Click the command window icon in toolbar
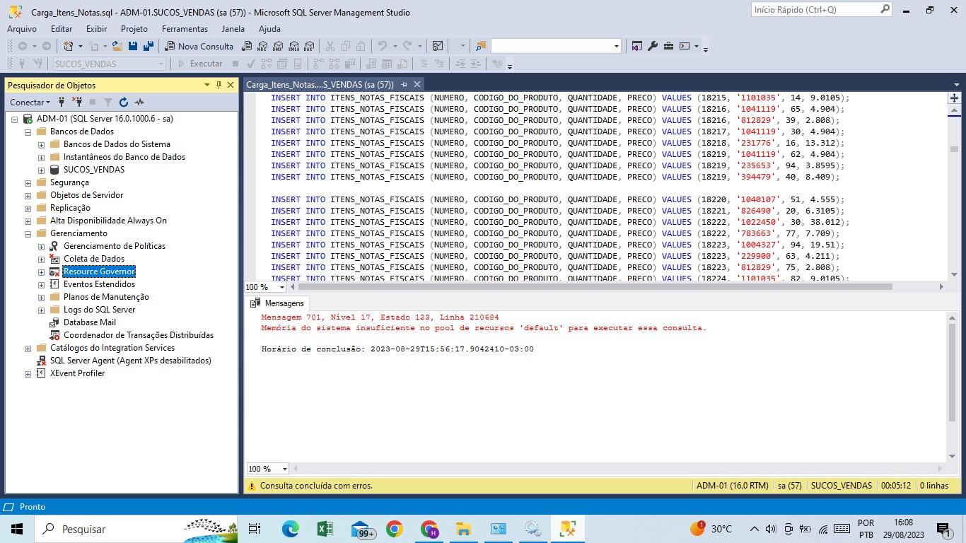The width and height of the screenshot is (966, 543). (x=685, y=46)
